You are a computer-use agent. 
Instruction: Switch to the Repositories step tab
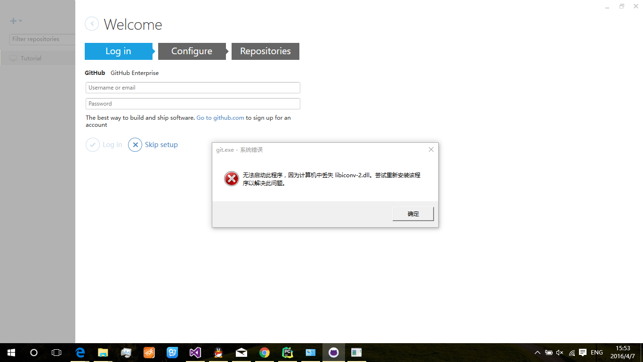(265, 51)
